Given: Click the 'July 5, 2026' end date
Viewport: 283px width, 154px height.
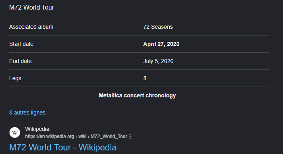Looking at the screenshot, I should click(x=158, y=61).
